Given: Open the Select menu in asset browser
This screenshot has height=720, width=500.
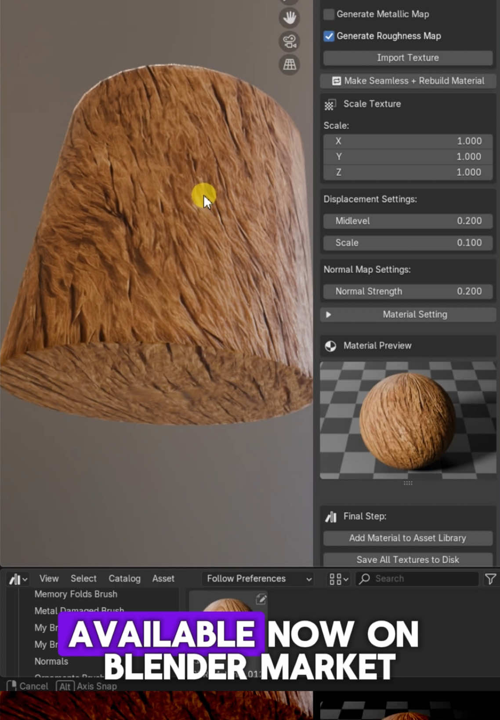Looking at the screenshot, I should pos(83,579).
